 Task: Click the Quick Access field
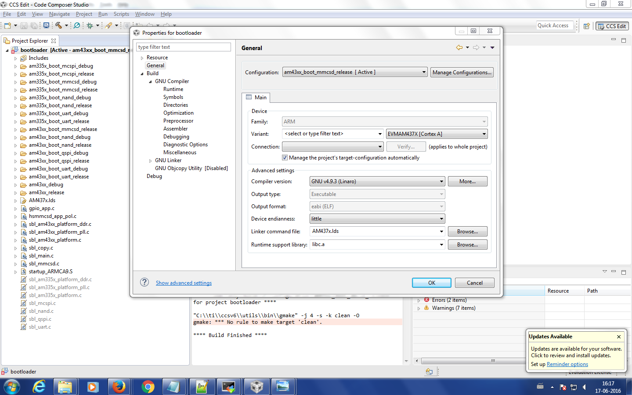pyautogui.click(x=555, y=25)
